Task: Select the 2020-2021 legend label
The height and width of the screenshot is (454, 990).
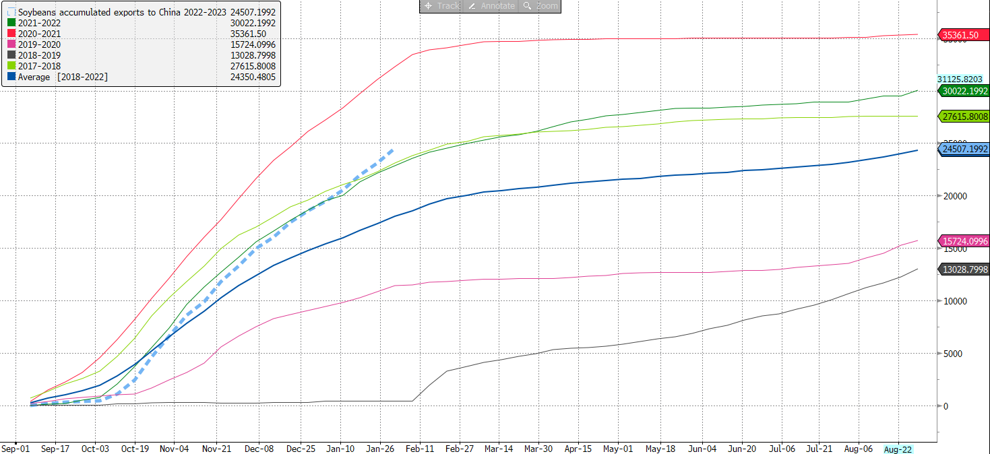Action: [39, 33]
